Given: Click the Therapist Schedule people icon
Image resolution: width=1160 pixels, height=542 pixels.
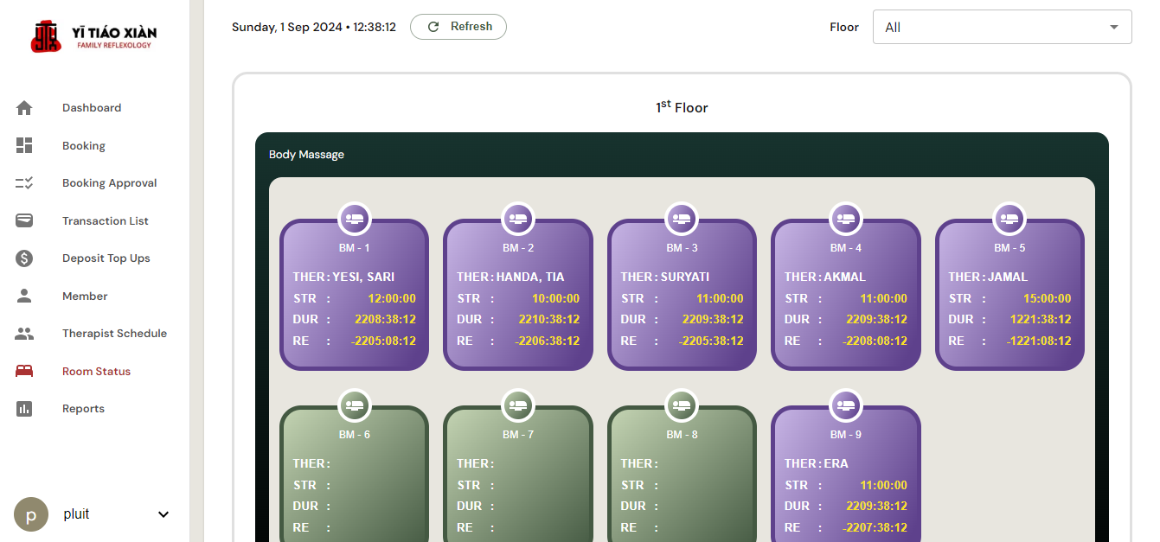Looking at the screenshot, I should click(24, 334).
